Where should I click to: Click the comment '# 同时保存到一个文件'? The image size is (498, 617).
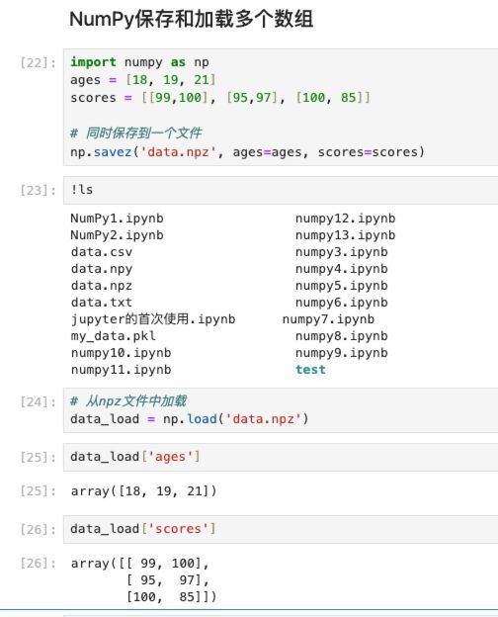pos(136,133)
